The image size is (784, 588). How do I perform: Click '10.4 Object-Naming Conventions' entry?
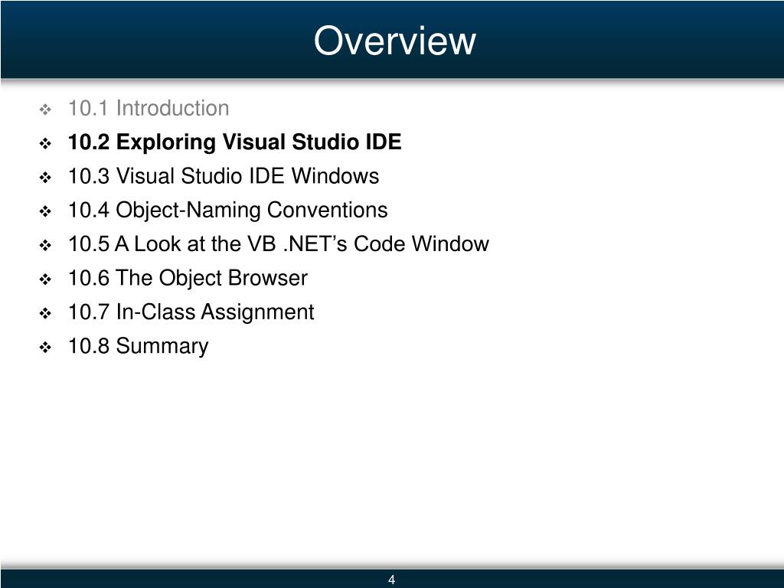[227, 211]
